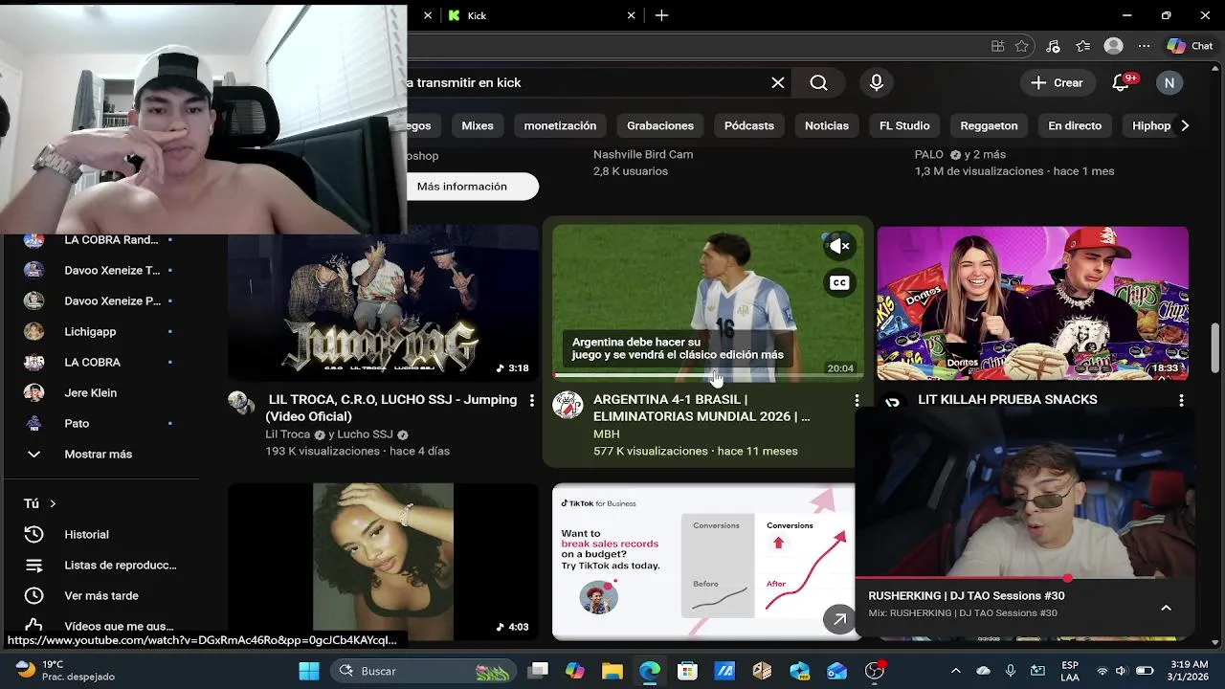Open the Crear upload menu
Viewport: 1225px width, 689px height.
pyautogui.click(x=1058, y=83)
